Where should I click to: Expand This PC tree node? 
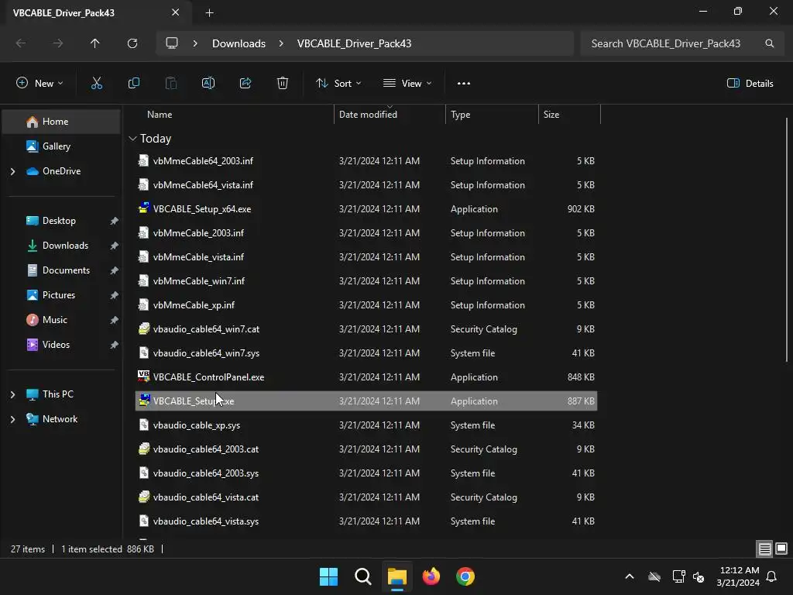[12, 394]
